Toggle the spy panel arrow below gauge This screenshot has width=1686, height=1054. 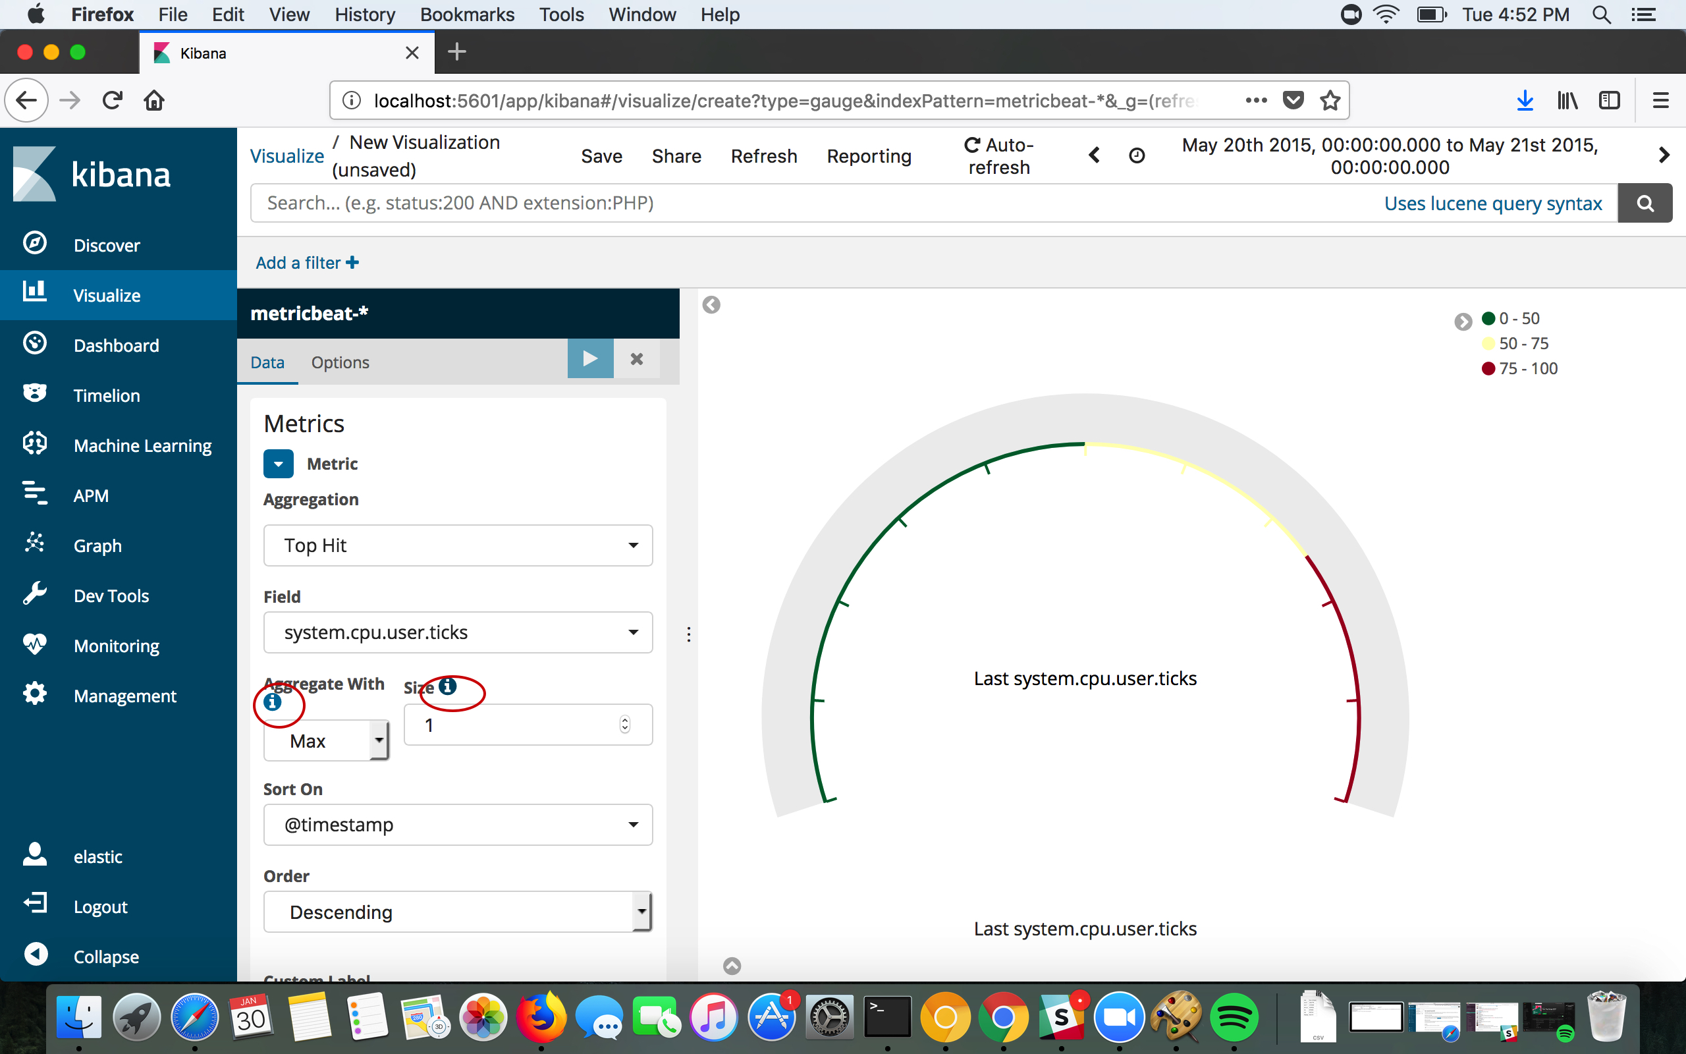(732, 966)
